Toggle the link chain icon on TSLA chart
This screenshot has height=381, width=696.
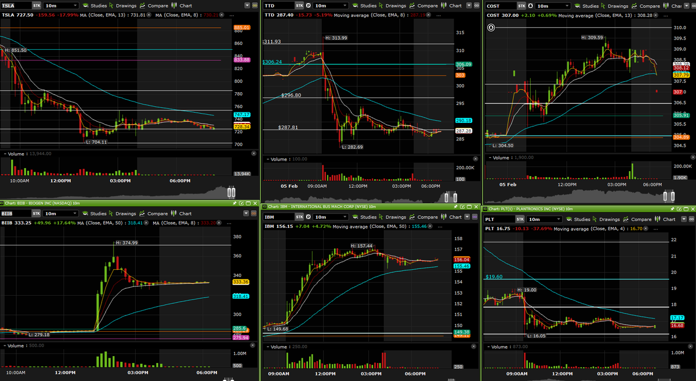pos(256,6)
